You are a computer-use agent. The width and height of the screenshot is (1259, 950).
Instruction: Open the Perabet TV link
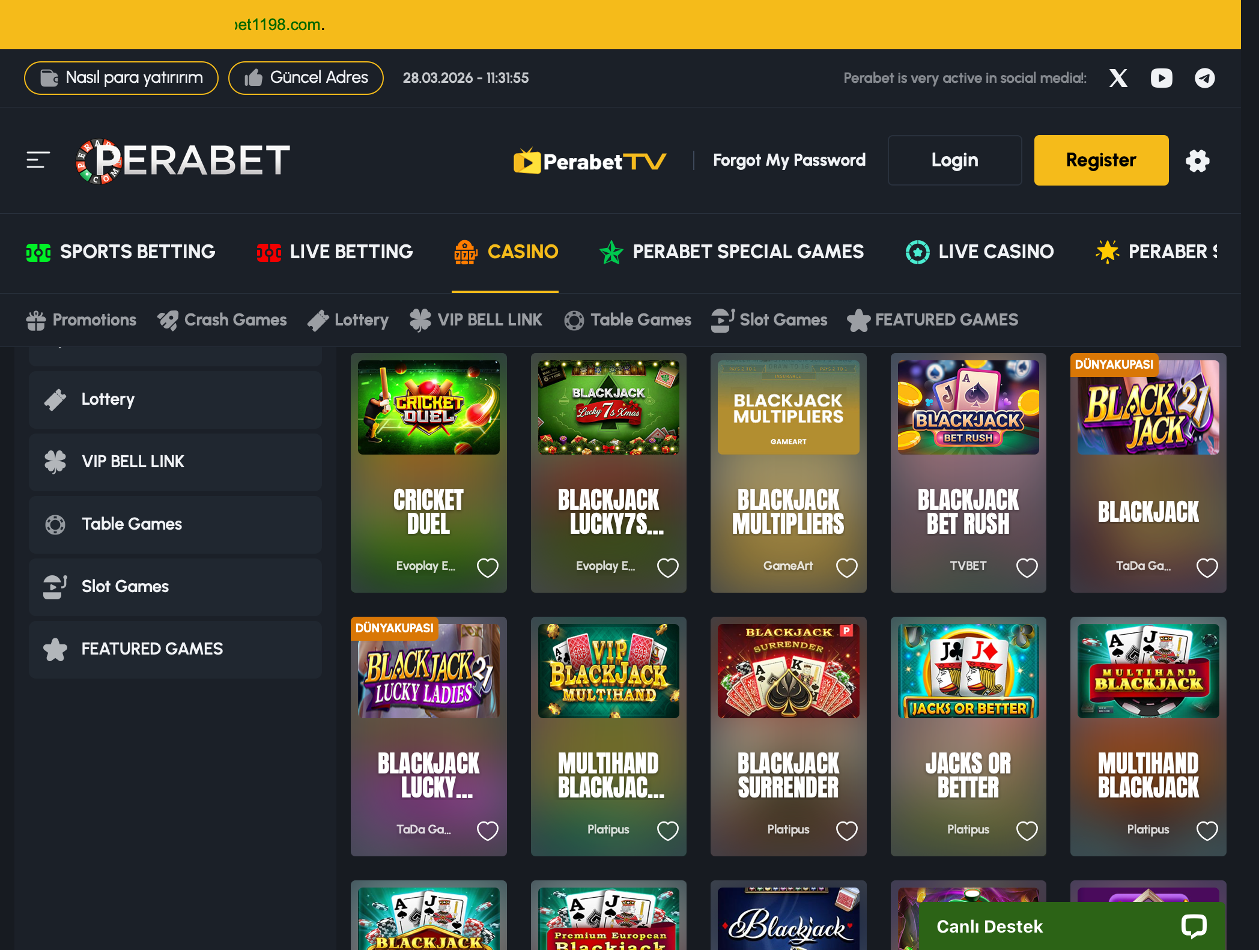pyautogui.click(x=590, y=160)
